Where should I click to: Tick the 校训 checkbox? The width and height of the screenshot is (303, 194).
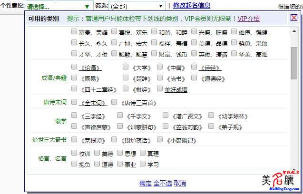pos(74,153)
